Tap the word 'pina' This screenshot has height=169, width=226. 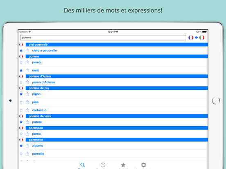pos(35,102)
